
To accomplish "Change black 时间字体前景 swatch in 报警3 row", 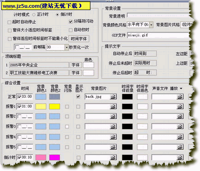I will click(127, 127).
